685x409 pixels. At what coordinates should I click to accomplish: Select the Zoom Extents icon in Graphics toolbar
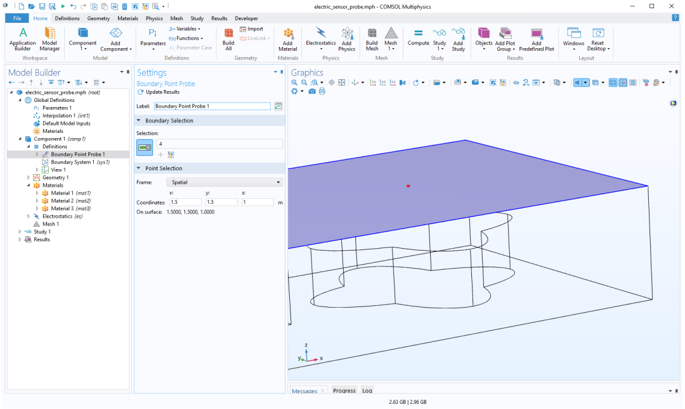point(342,82)
